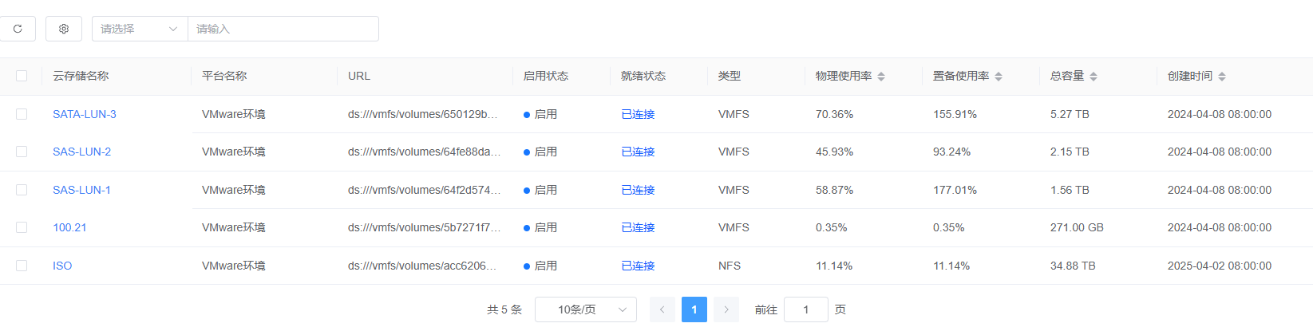Click the 58.87% physical usage value

(x=834, y=190)
